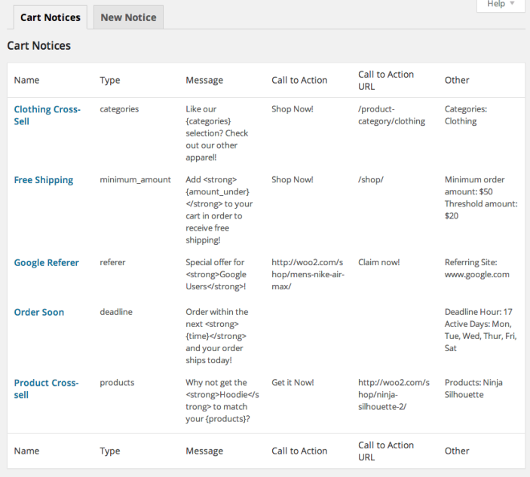Switch to the Cart Notices tab
Image resolution: width=530 pixels, height=477 pixels.
(51, 17)
